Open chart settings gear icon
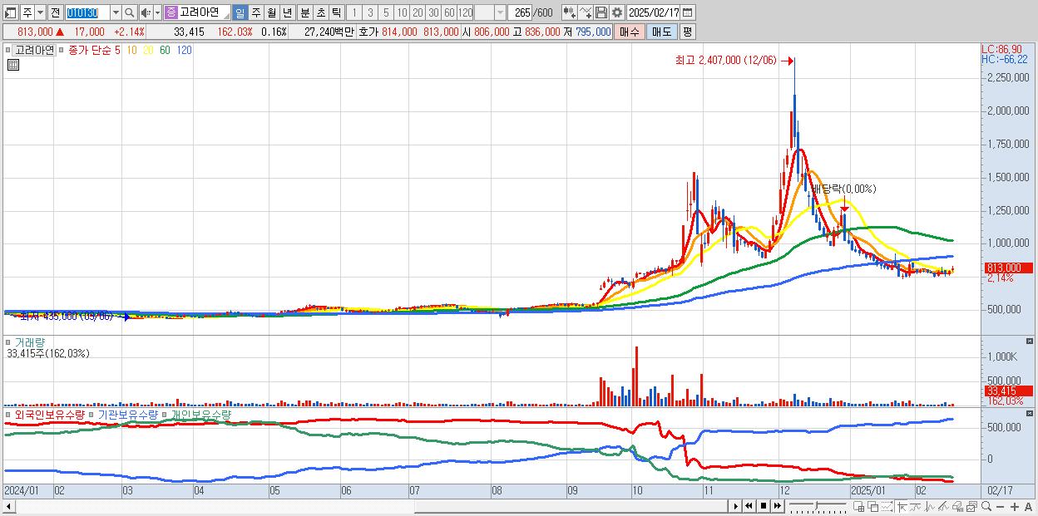The image size is (1038, 516). point(617,12)
